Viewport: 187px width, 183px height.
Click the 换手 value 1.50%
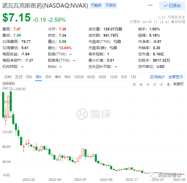point(154,29)
